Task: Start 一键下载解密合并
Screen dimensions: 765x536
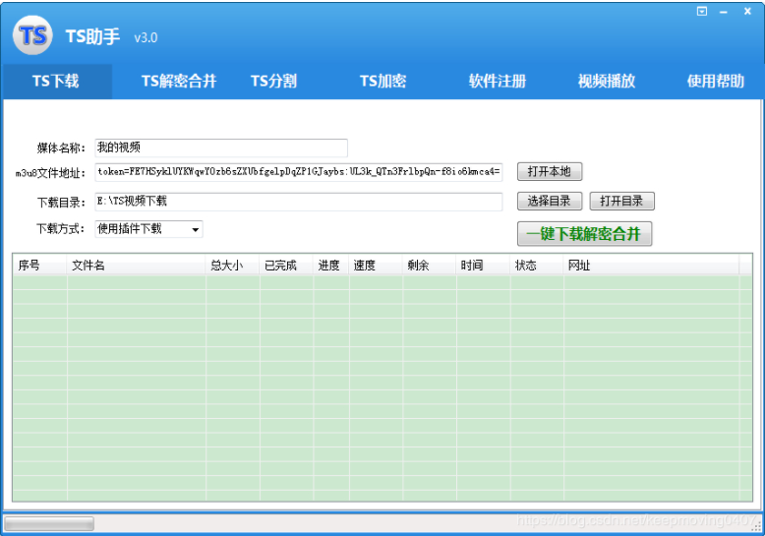Action: click(x=584, y=234)
